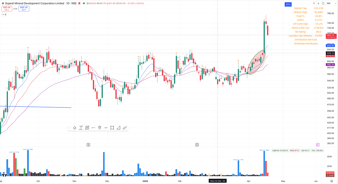The height and width of the screenshot is (184, 338).
Task: Grab the floating toolbar drag handle
Action: 69,128
